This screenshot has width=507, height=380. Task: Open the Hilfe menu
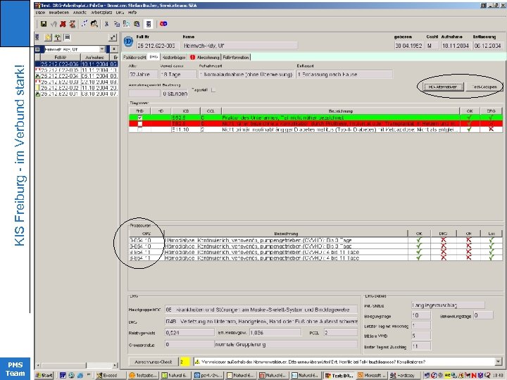tap(132, 12)
